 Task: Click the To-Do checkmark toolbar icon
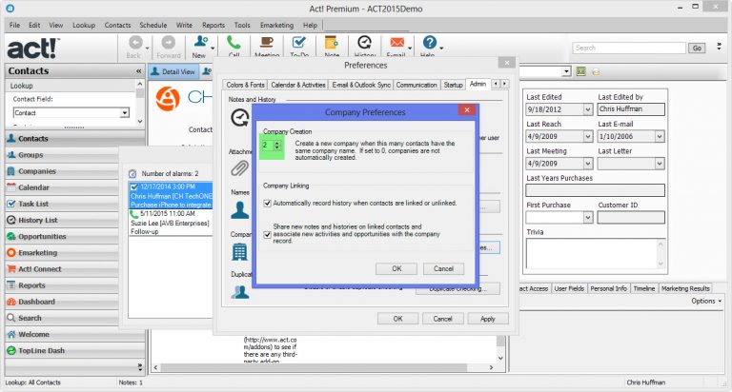(x=298, y=43)
